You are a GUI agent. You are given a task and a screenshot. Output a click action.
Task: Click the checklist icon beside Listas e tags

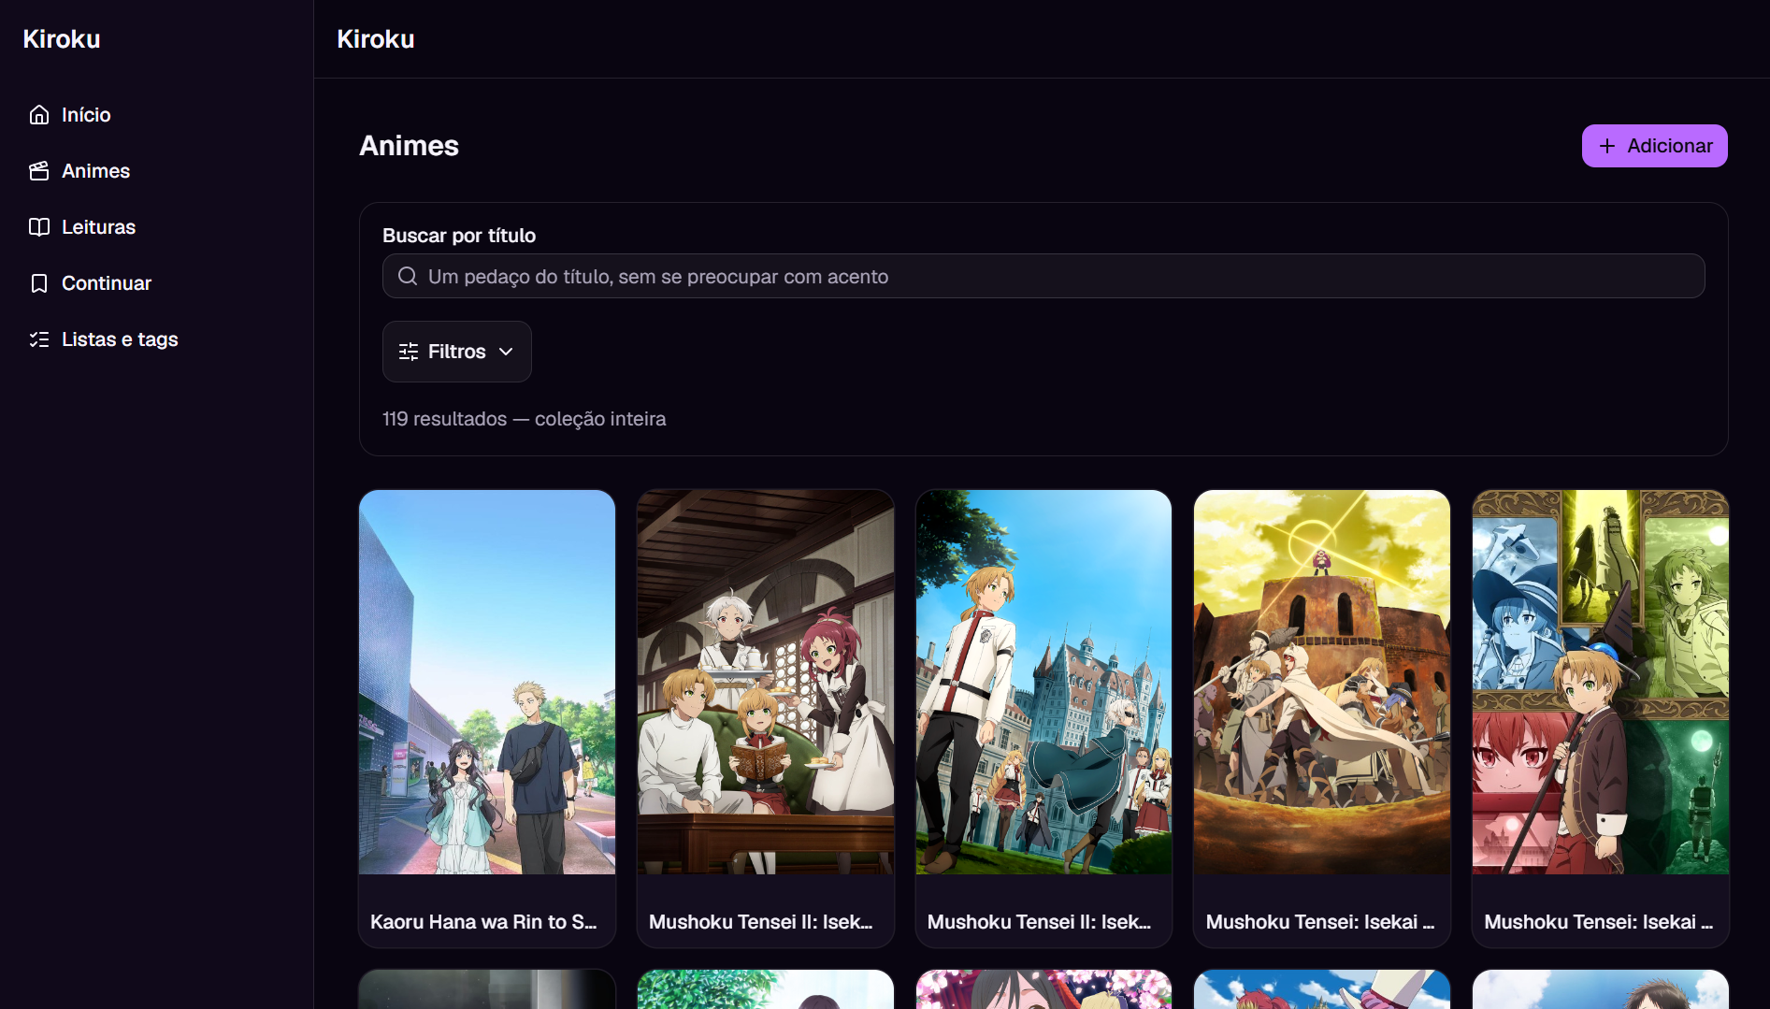pos(39,339)
